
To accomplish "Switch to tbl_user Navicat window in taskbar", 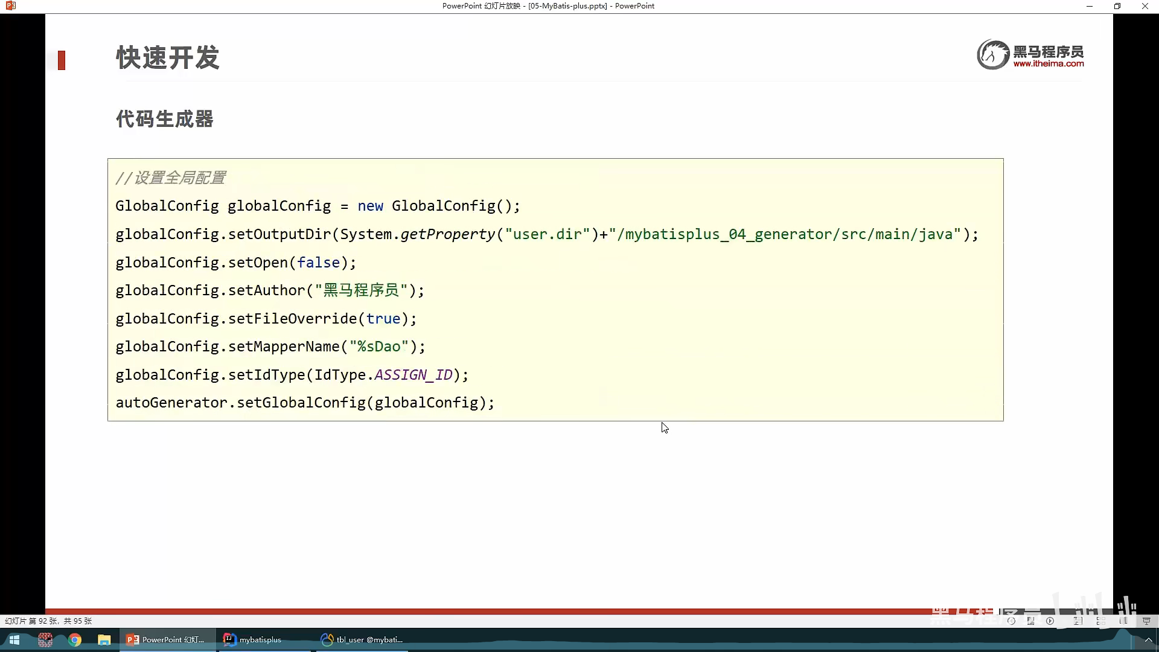I will pyautogui.click(x=362, y=640).
